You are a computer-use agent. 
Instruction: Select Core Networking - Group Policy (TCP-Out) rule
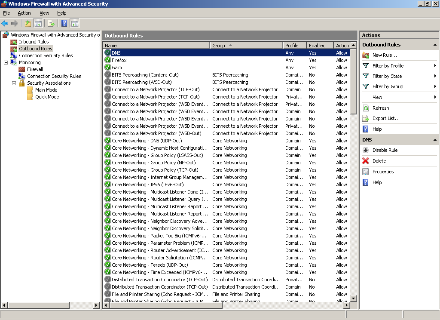(227, 170)
